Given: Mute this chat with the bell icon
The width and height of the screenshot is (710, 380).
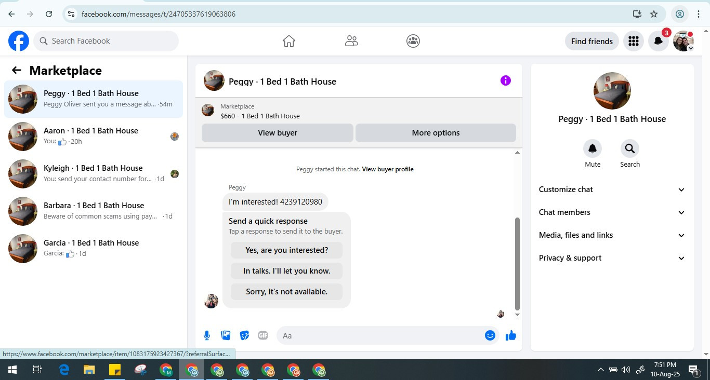Looking at the screenshot, I should (x=593, y=149).
